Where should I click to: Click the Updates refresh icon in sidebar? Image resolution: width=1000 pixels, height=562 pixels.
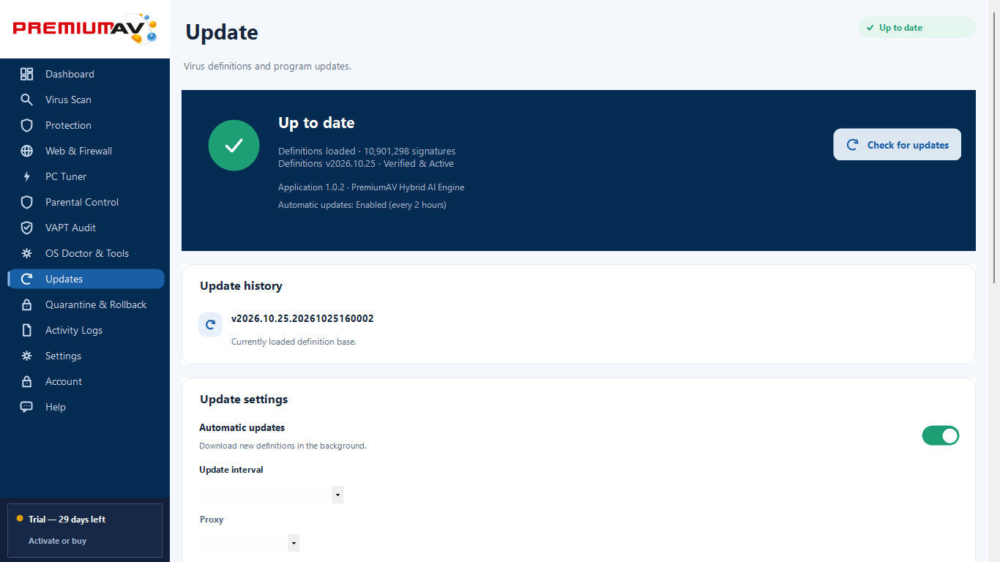coord(27,279)
